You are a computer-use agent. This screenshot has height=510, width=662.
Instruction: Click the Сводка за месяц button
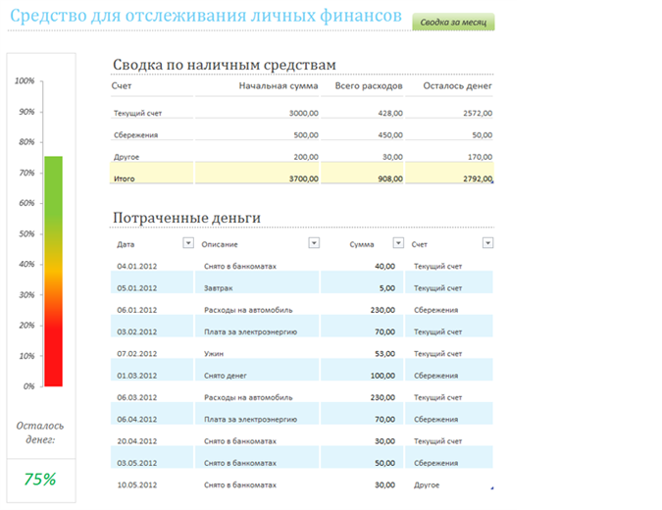(x=453, y=22)
